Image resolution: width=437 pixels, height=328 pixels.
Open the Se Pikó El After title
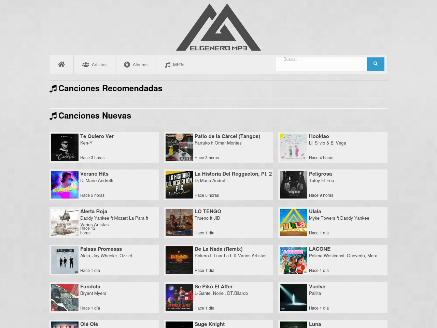[x=213, y=287]
